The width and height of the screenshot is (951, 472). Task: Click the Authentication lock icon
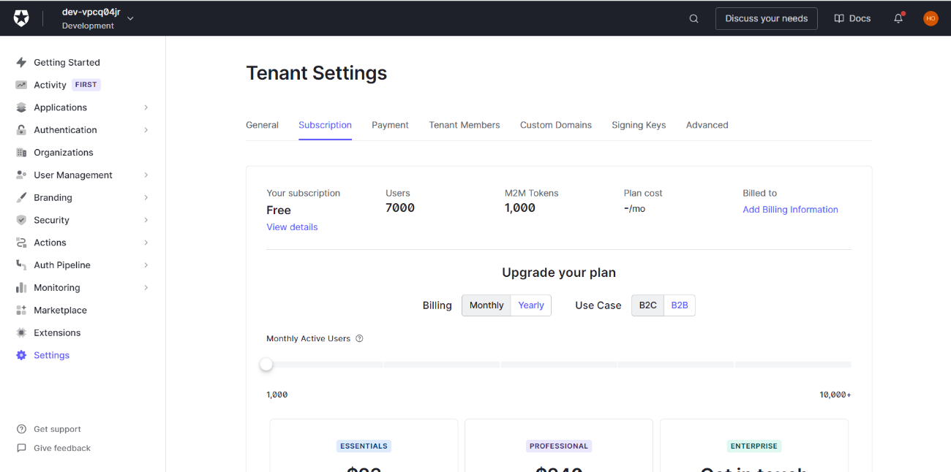pyautogui.click(x=21, y=130)
